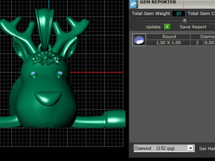The height and width of the screenshot is (161, 215).
Task: Click the Total Gem Weight value field
Action: point(178,13)
